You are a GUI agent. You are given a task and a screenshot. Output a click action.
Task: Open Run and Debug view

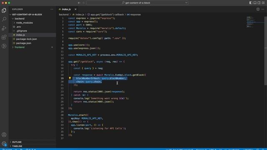4,28
